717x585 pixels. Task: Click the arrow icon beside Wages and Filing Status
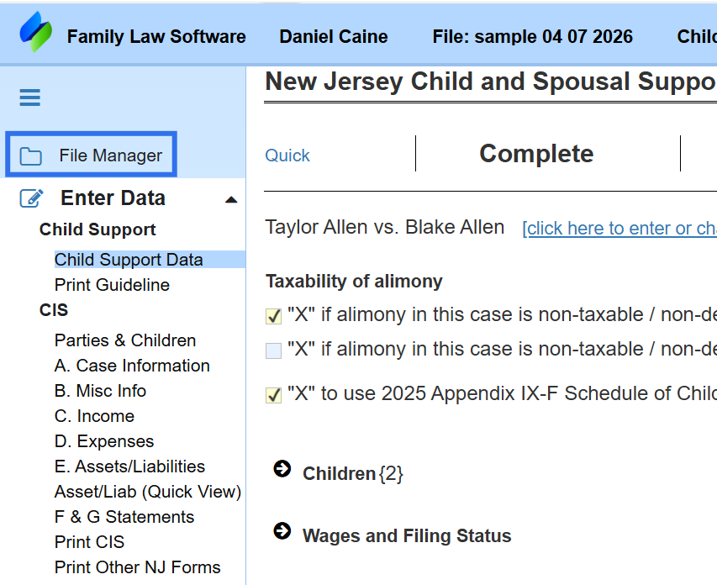(282, 531)
